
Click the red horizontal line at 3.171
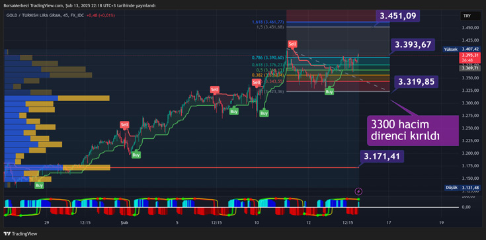click(x=234, y=168)
